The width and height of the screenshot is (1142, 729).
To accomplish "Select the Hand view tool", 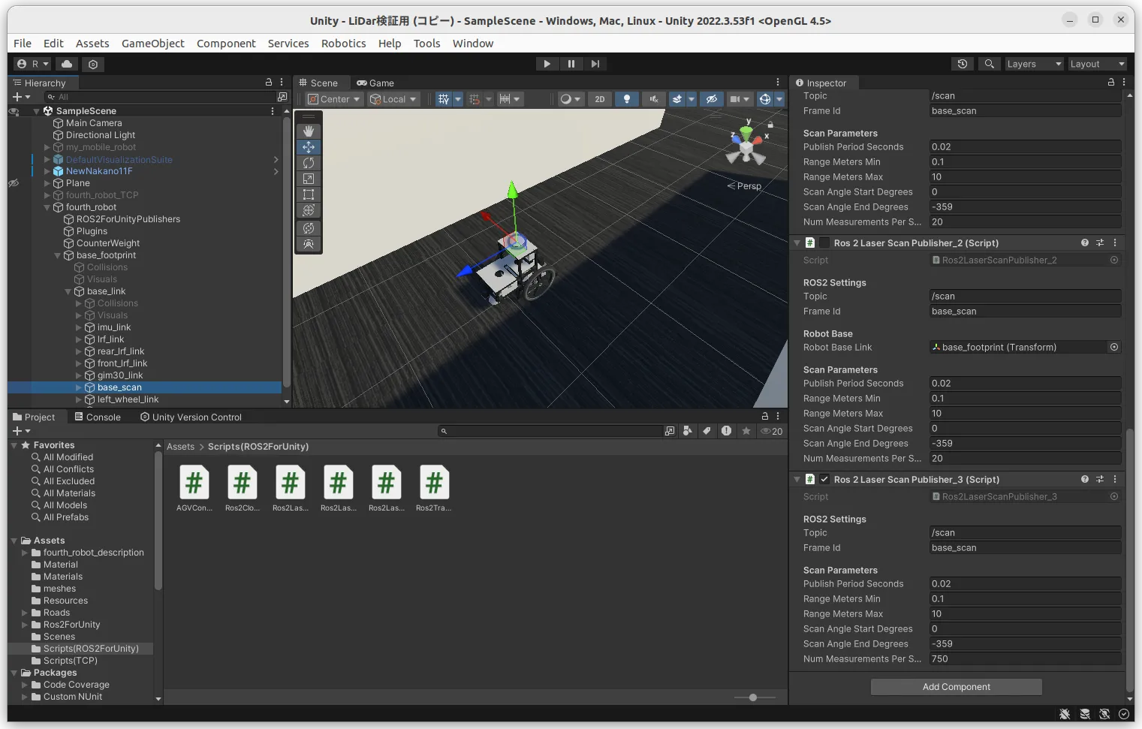I will [309, 131].
